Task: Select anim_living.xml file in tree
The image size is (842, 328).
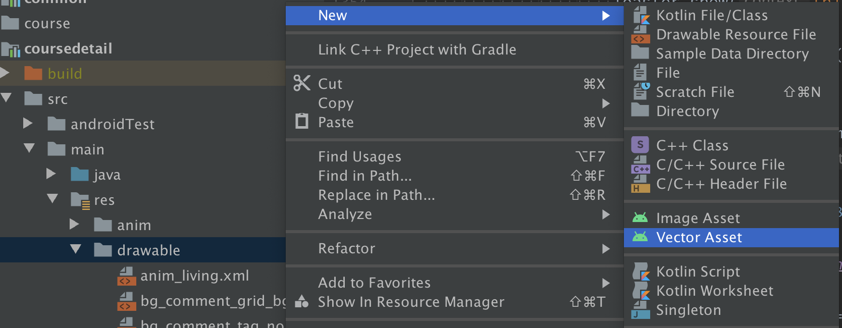Action: 194,276
